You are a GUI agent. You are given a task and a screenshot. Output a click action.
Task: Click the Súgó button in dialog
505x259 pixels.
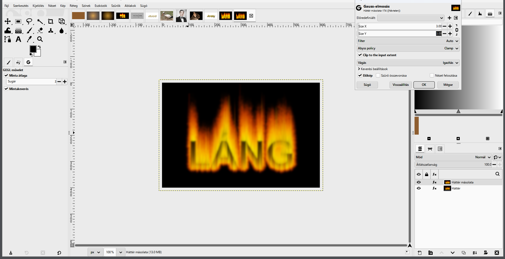[x=367, y=85]
